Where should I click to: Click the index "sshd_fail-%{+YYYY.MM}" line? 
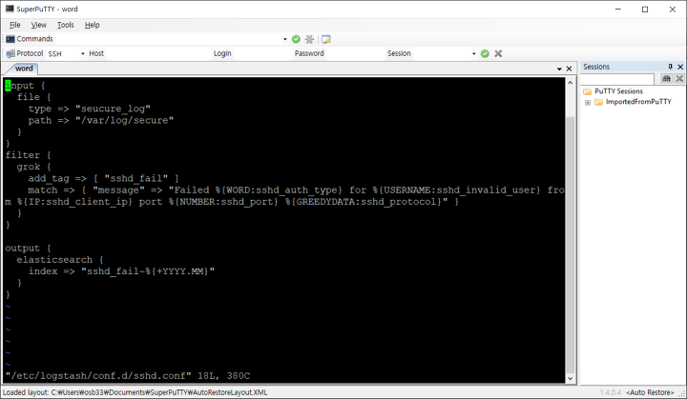(121, 271)
